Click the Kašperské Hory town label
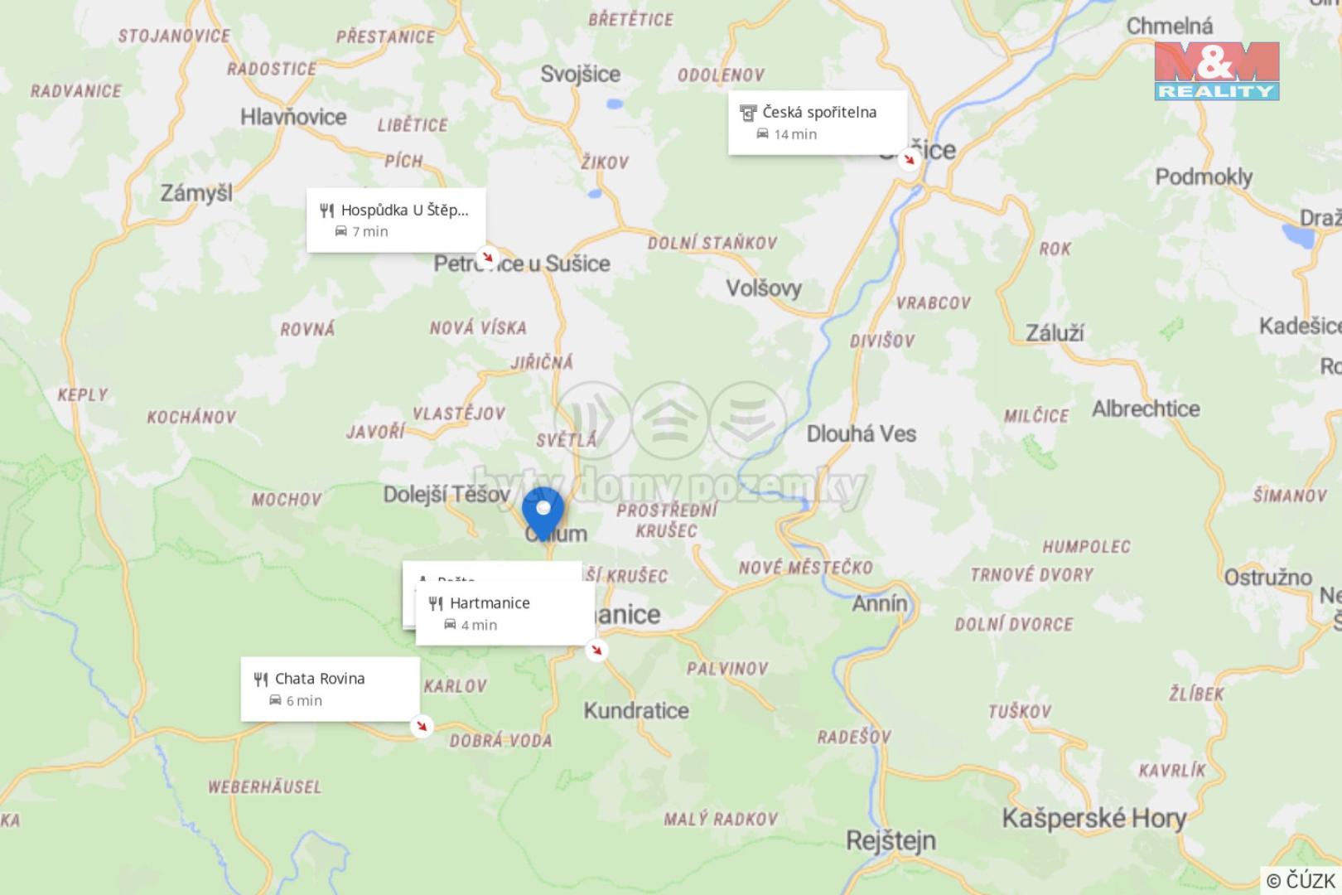The image size is (1342, 895). 1093,819
